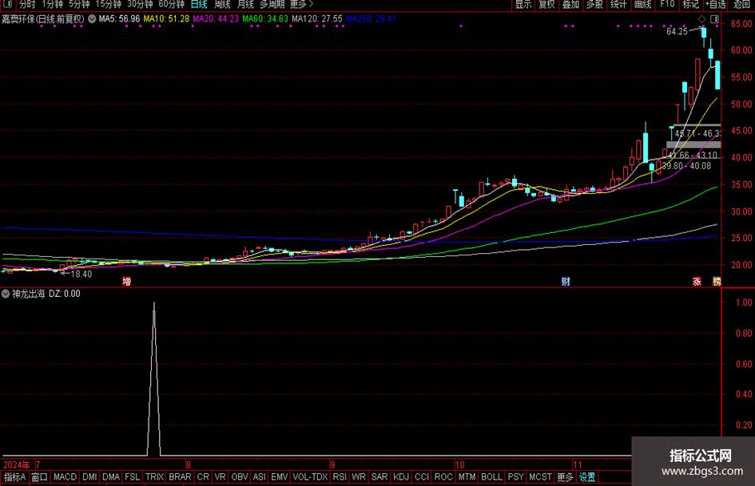
Task: Click the diamond icon above the chart
Action: (x=702, y=19)
